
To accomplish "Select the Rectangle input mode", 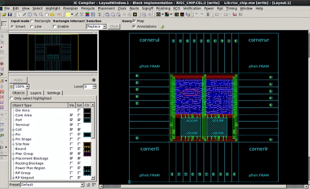I will tap(32, 21).
